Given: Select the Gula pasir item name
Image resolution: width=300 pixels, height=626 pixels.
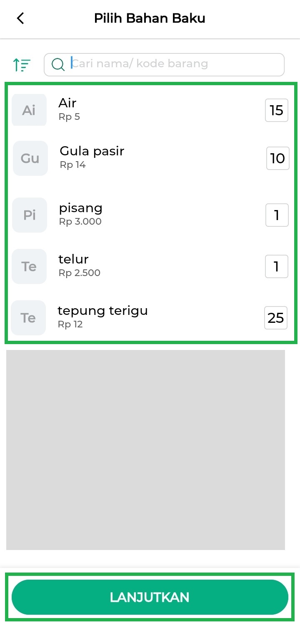Looking at the screenshot, I should click(x=92, y=151).
